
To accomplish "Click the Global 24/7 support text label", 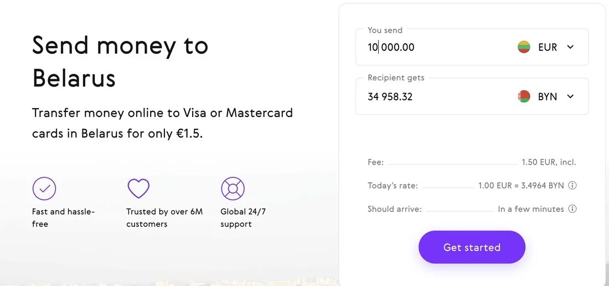I will [x=242, y=218].
